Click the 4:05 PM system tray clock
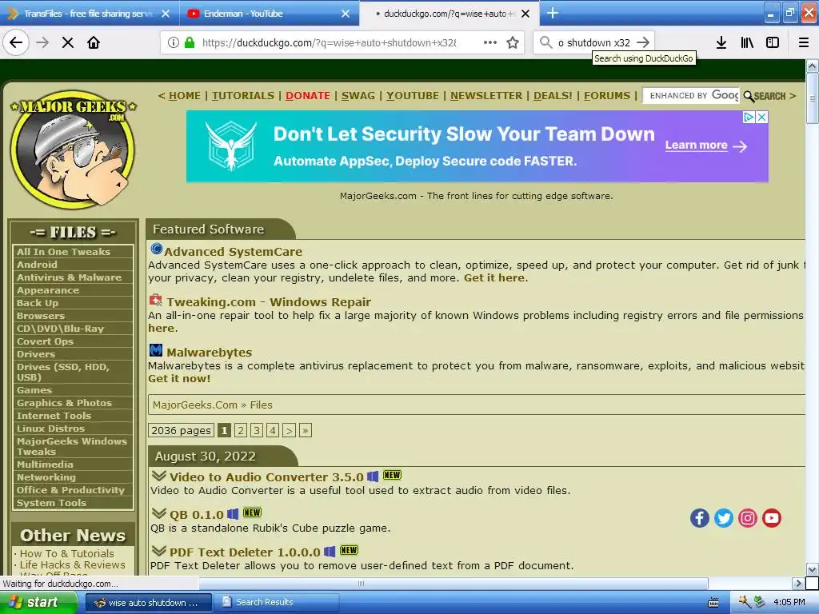 [789, 603]
